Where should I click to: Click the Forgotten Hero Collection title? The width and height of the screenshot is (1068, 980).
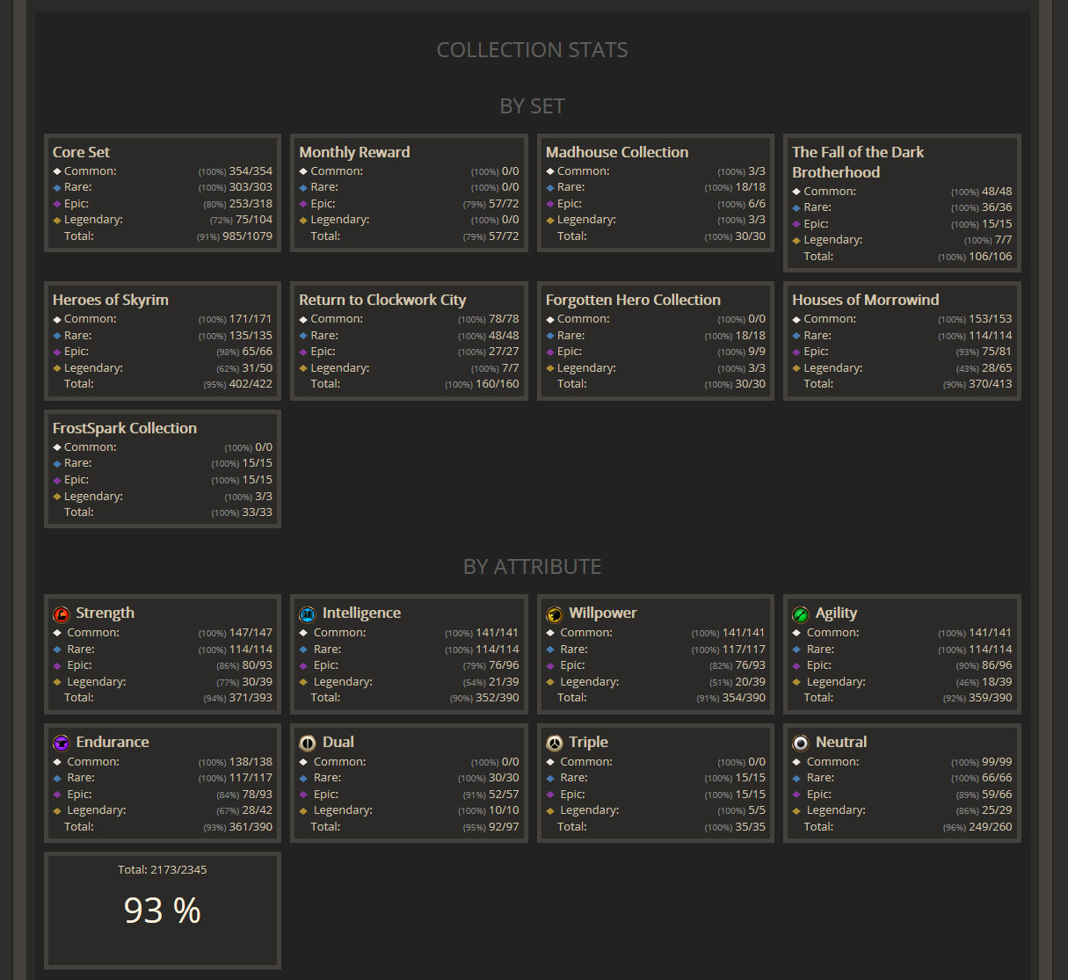tap(633, 300)
